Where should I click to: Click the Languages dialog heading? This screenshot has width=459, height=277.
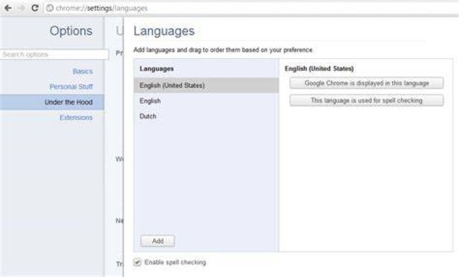164,31
